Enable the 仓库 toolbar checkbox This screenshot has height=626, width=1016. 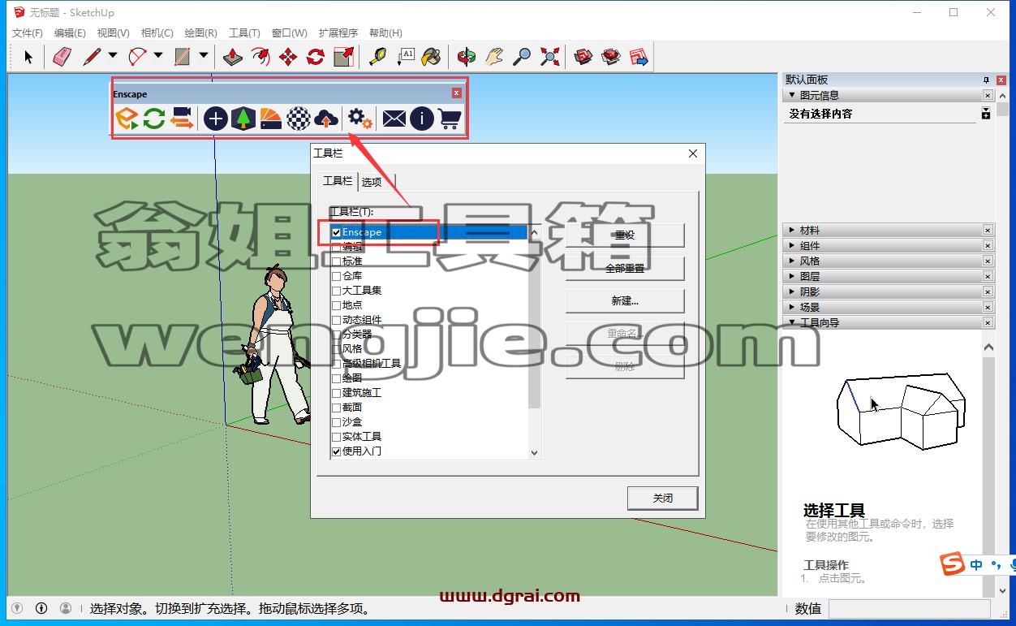pyautogui.click(x=336, y=276)
